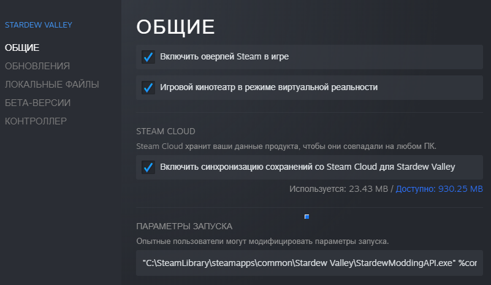This screenshot has width=491, height=285.
Task: Untick the Steam overlay in-game checkbox
Action: 148,57
